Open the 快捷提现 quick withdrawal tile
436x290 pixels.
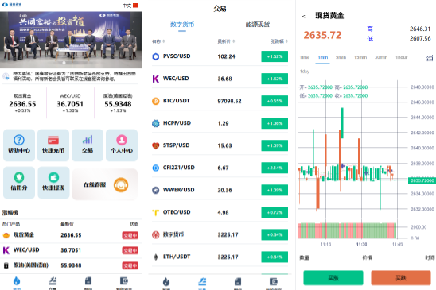(x=53, y=183)
